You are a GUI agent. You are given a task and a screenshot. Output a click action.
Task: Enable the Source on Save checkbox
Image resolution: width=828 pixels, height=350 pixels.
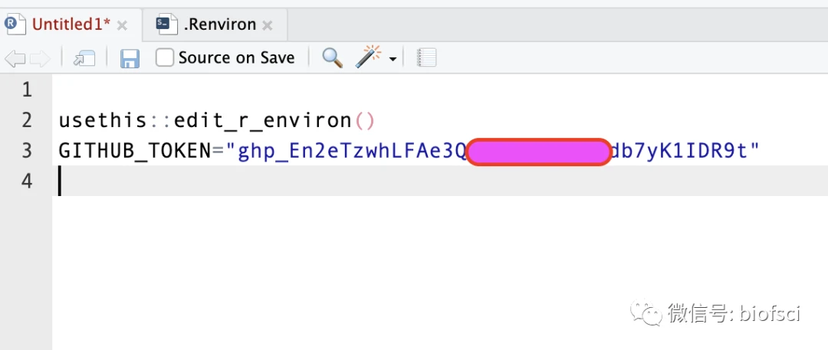[x=165, y=57]
